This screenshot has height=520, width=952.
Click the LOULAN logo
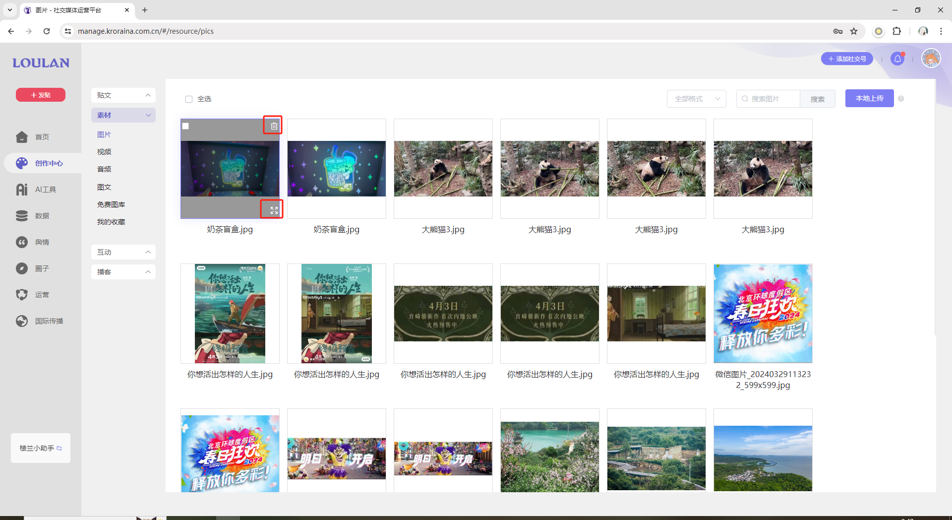click(x=41, y=63)
